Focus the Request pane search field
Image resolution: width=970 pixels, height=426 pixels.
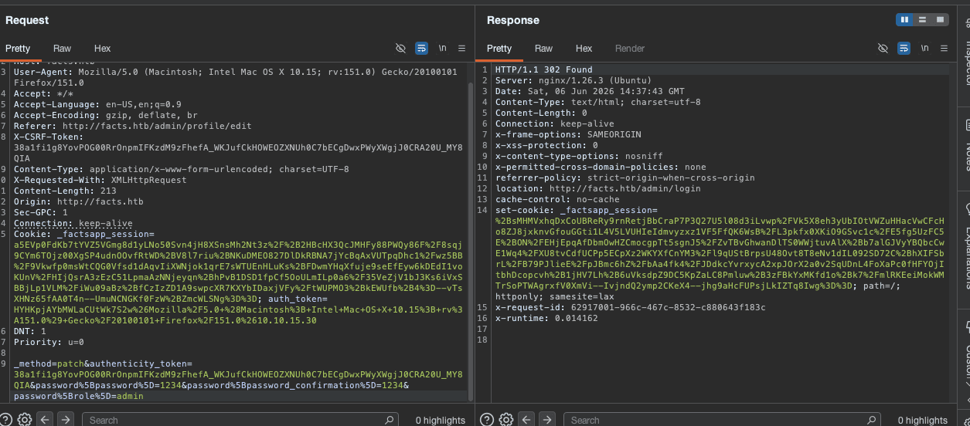pos(240,420)
